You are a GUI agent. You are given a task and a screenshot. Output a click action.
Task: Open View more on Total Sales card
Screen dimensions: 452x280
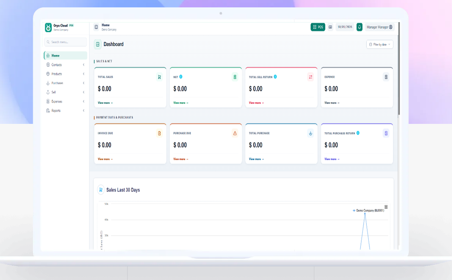[x=105, y=103]
